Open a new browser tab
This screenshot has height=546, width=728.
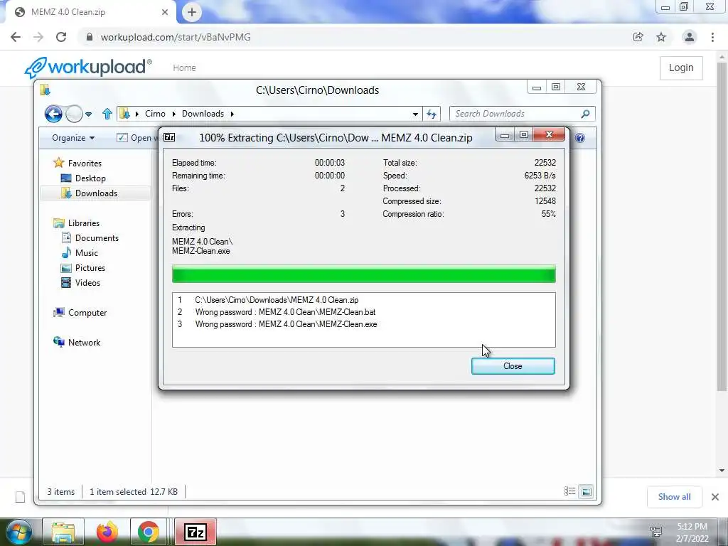tap(192, 12)
